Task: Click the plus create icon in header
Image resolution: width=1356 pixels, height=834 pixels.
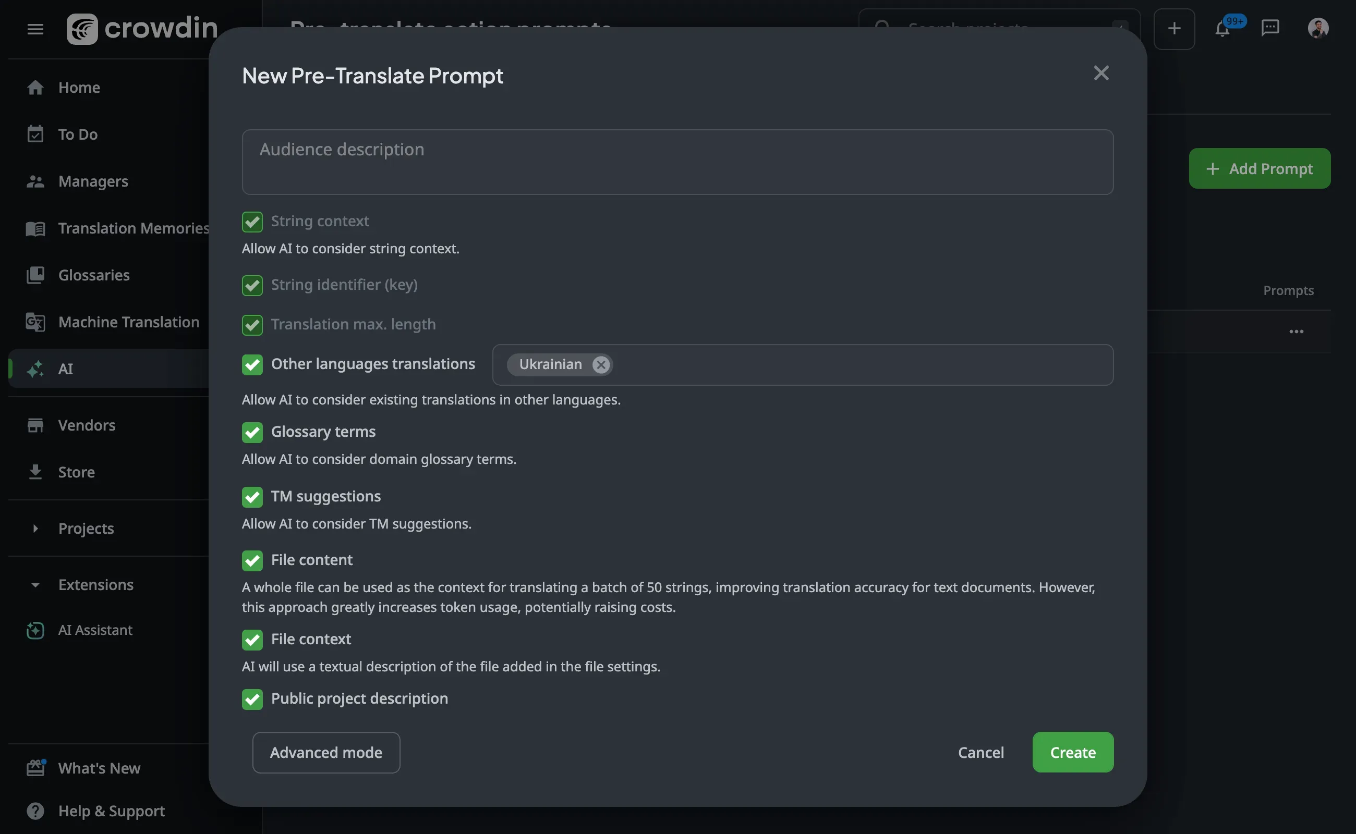Action: pos(1174,29)
